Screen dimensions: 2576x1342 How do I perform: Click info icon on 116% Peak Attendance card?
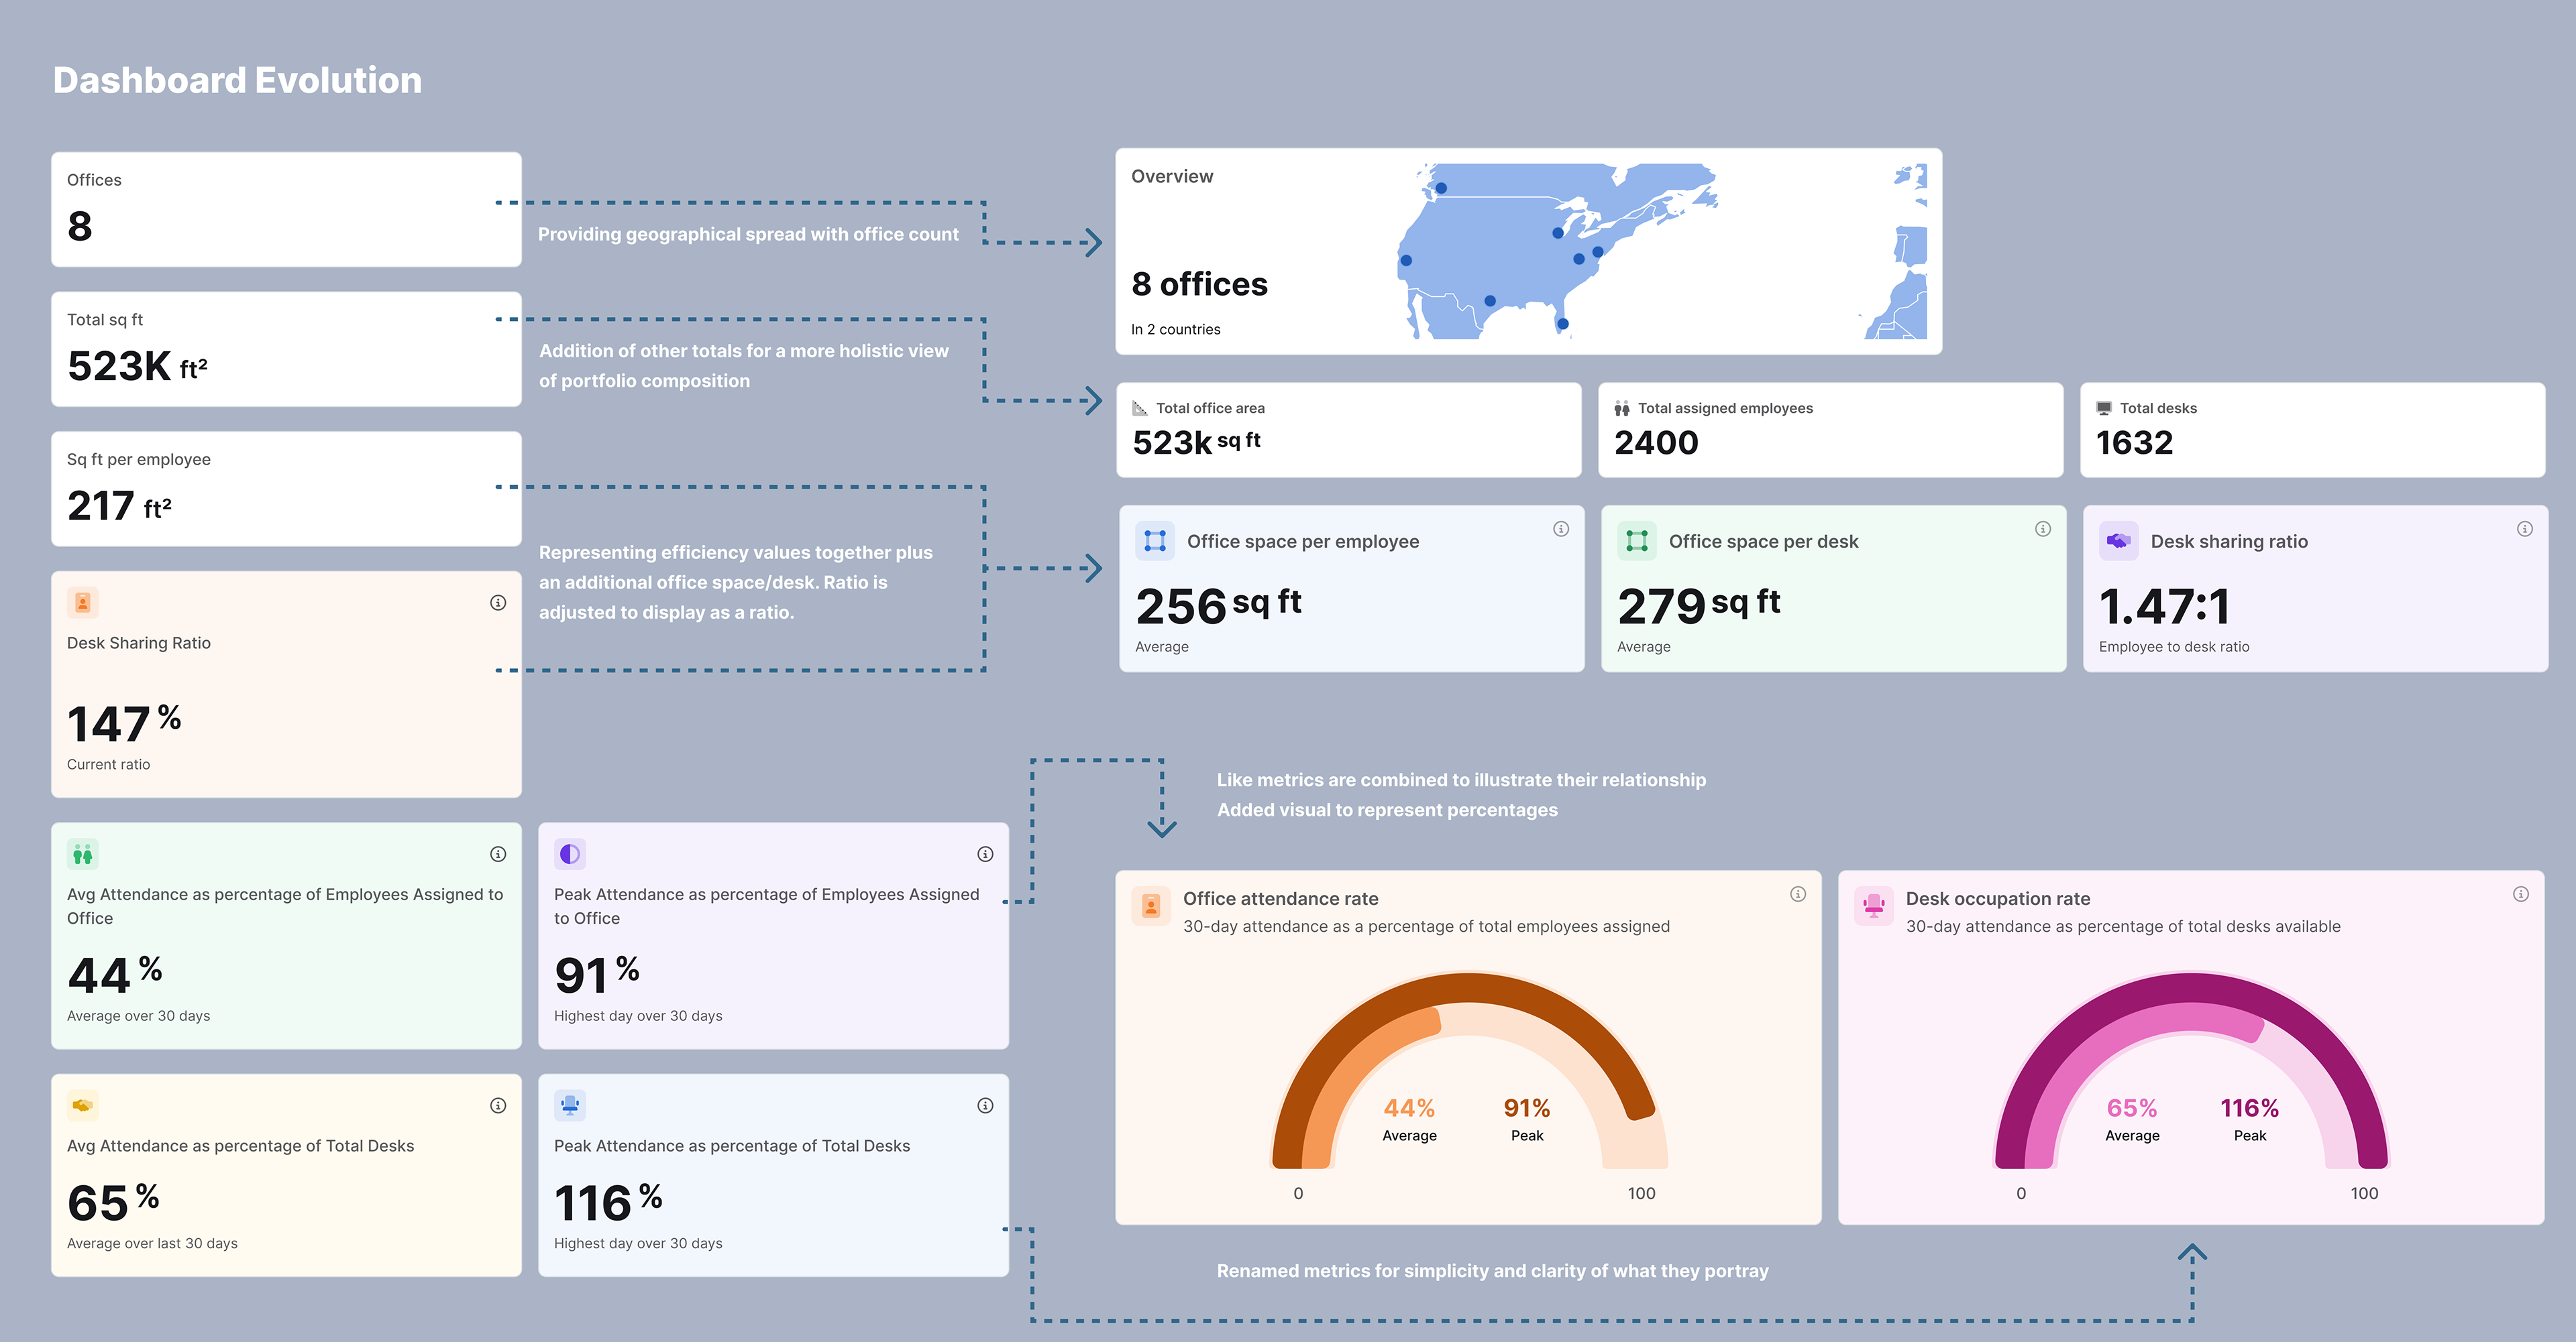pos(985,1105)
